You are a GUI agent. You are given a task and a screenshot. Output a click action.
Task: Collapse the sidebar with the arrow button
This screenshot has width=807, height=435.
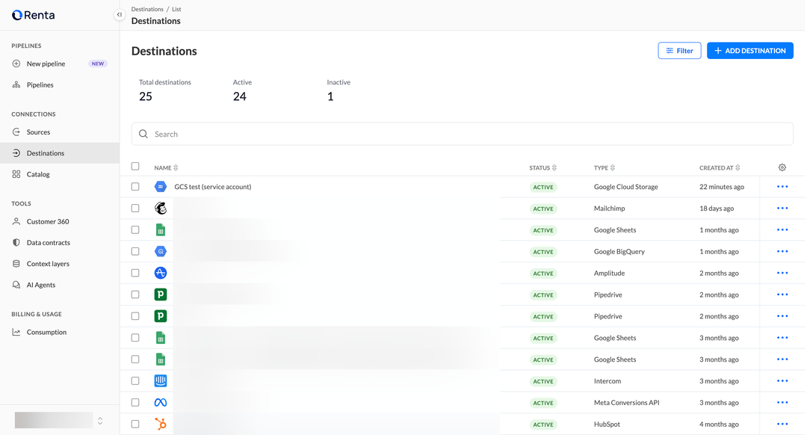tap(120, 14)
